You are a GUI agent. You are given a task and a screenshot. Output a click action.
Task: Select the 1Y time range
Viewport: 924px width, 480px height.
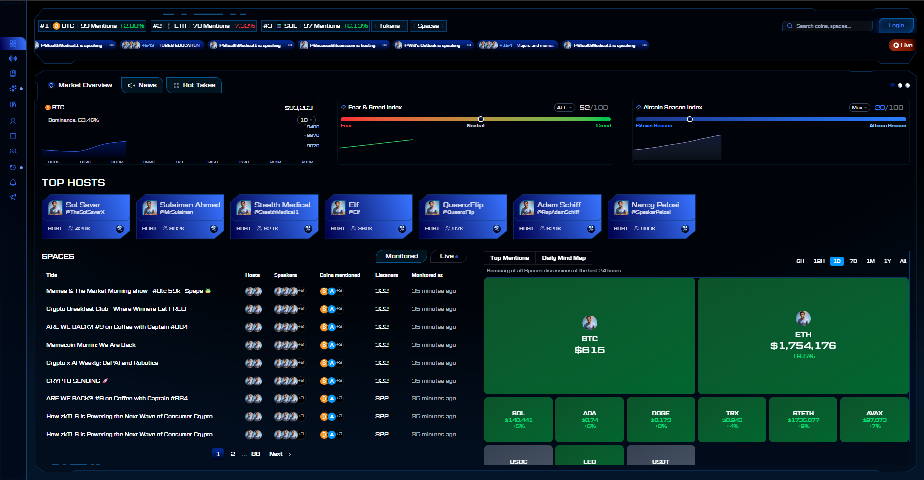(x=887, y=261)
